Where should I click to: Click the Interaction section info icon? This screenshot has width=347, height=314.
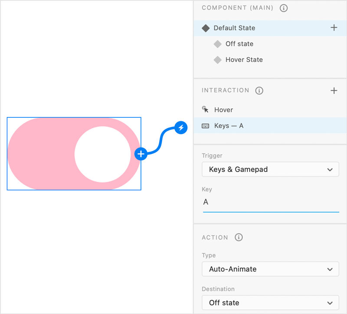(x=259, y=91)
